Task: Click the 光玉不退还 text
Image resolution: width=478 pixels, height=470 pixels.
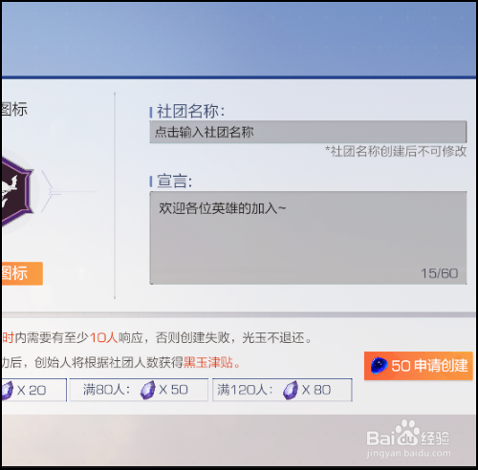Action: (273, 337)
